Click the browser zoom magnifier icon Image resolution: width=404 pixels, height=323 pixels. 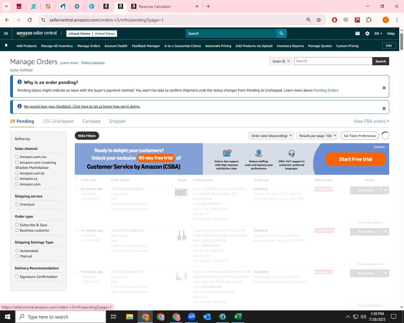pos(309,20)
